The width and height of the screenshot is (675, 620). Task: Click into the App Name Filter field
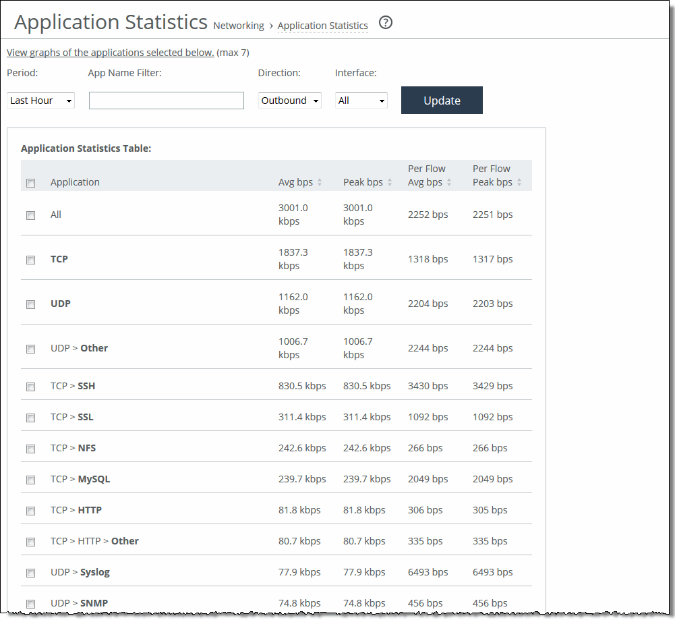click(167, 101)
